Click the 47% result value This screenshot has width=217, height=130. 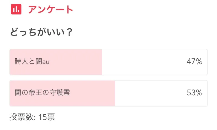pos(194,62)
